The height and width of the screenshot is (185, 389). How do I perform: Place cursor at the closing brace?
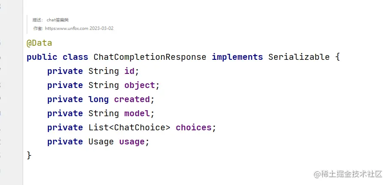pos(29,156)
